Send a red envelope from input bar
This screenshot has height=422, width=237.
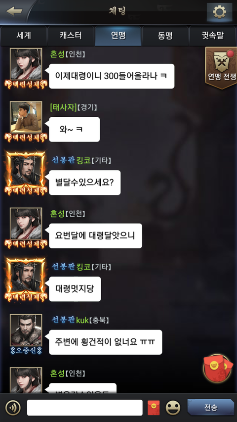tap(154, 408)
